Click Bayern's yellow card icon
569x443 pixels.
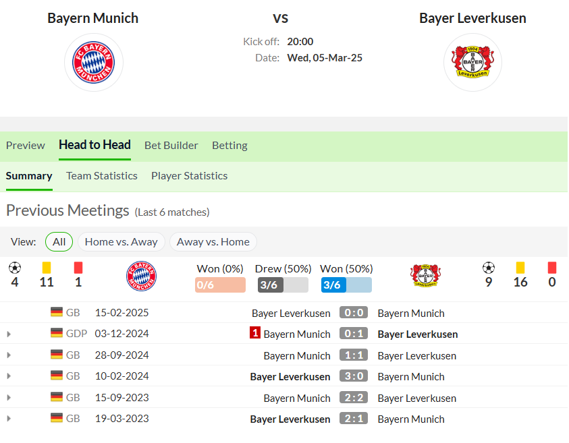[47, 268]
